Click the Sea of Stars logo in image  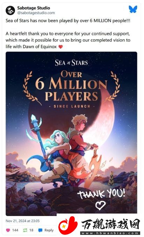click(71, 63)
